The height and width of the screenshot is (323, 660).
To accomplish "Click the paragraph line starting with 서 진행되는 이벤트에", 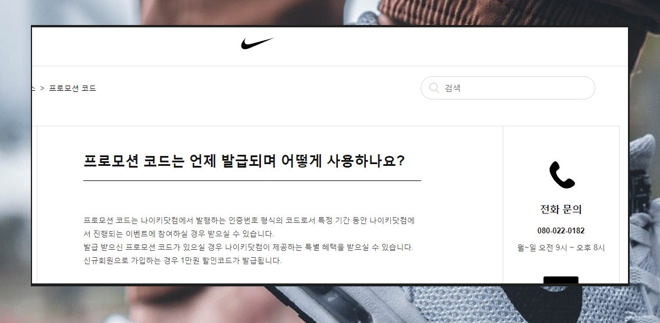I will tap(179, 234).
